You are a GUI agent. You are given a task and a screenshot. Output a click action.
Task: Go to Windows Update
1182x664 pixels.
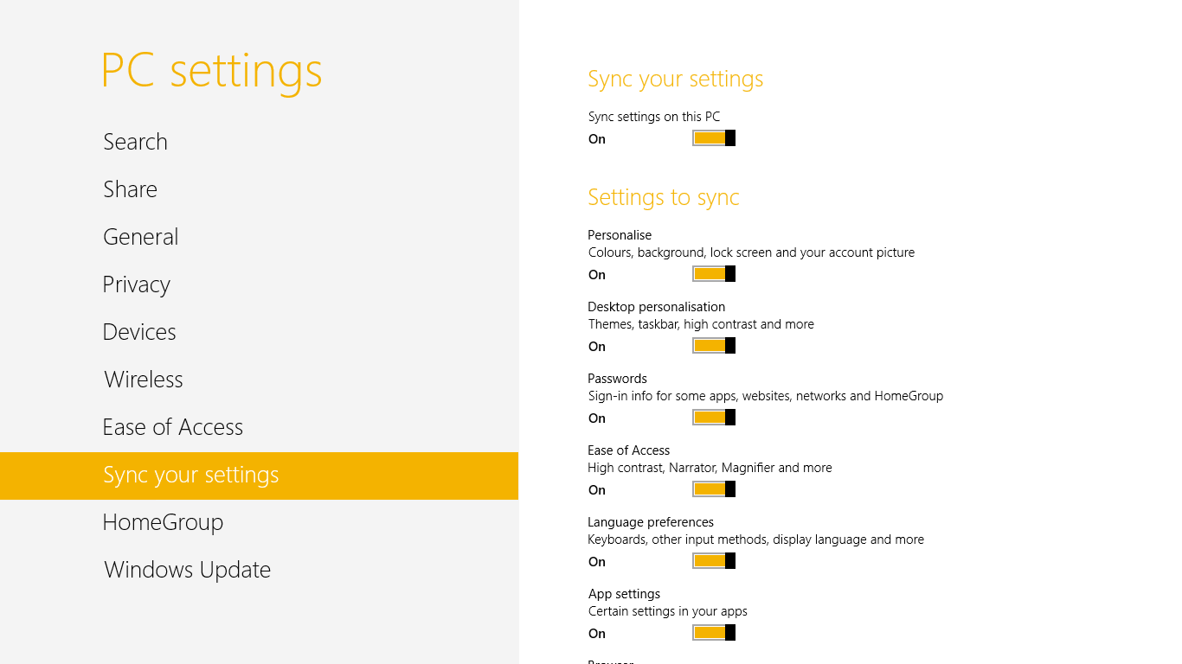188,570
